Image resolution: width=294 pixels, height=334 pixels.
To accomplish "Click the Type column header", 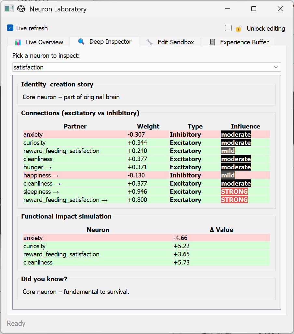I will click(195, 126).
